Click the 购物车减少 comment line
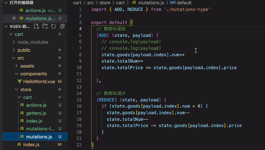This screenshot has width=265, height=150. 111,93
